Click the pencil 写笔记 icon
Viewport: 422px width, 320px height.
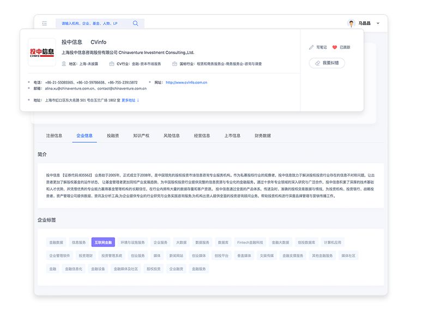click(x=311, y=48)
